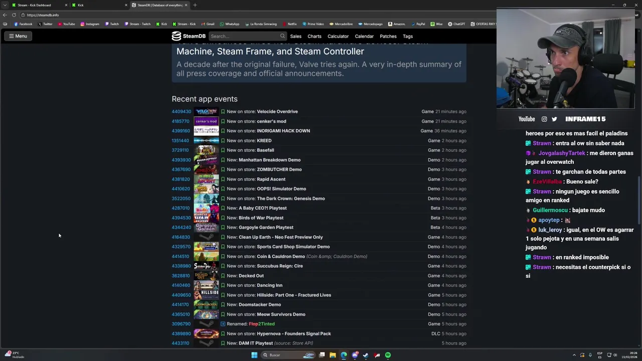Open the ChatGPT bookmark

(x=457, y=24)
